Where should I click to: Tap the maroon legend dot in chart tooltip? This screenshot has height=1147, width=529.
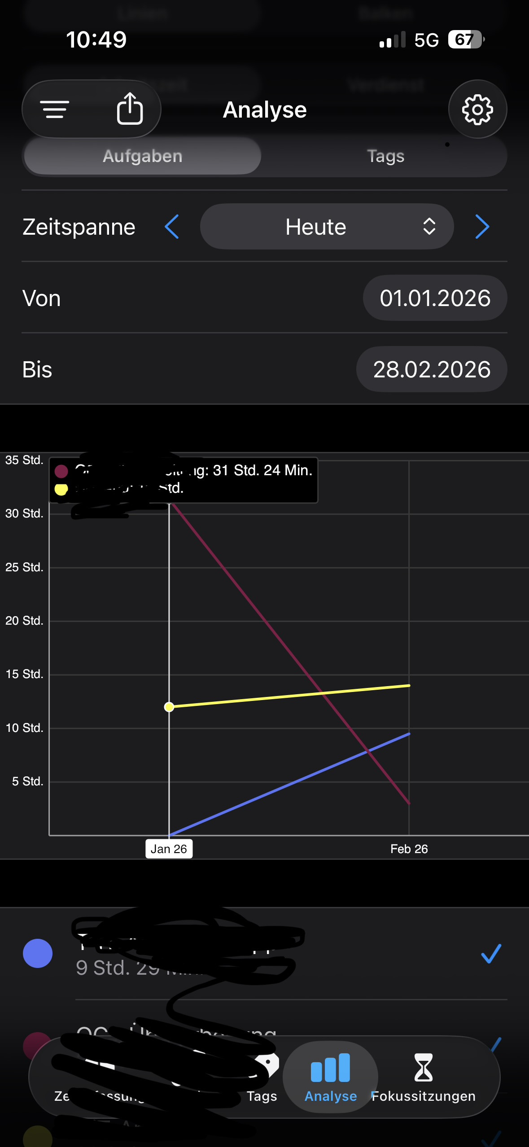[x=61, y=471]
